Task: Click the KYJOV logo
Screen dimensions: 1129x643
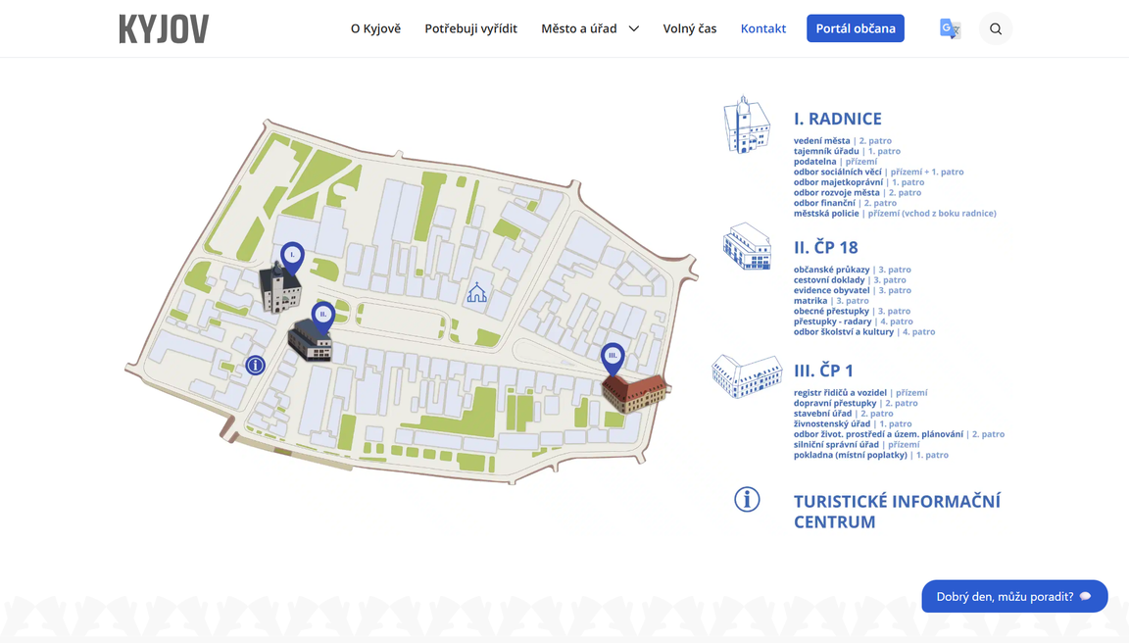Action: pos(164,29)
